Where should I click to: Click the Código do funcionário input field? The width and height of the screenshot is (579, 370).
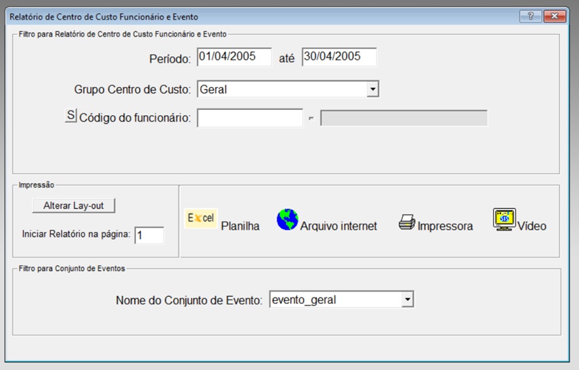(250, 118)
